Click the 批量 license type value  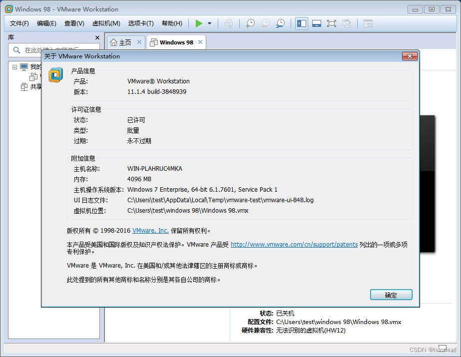(x=133, y=130)
